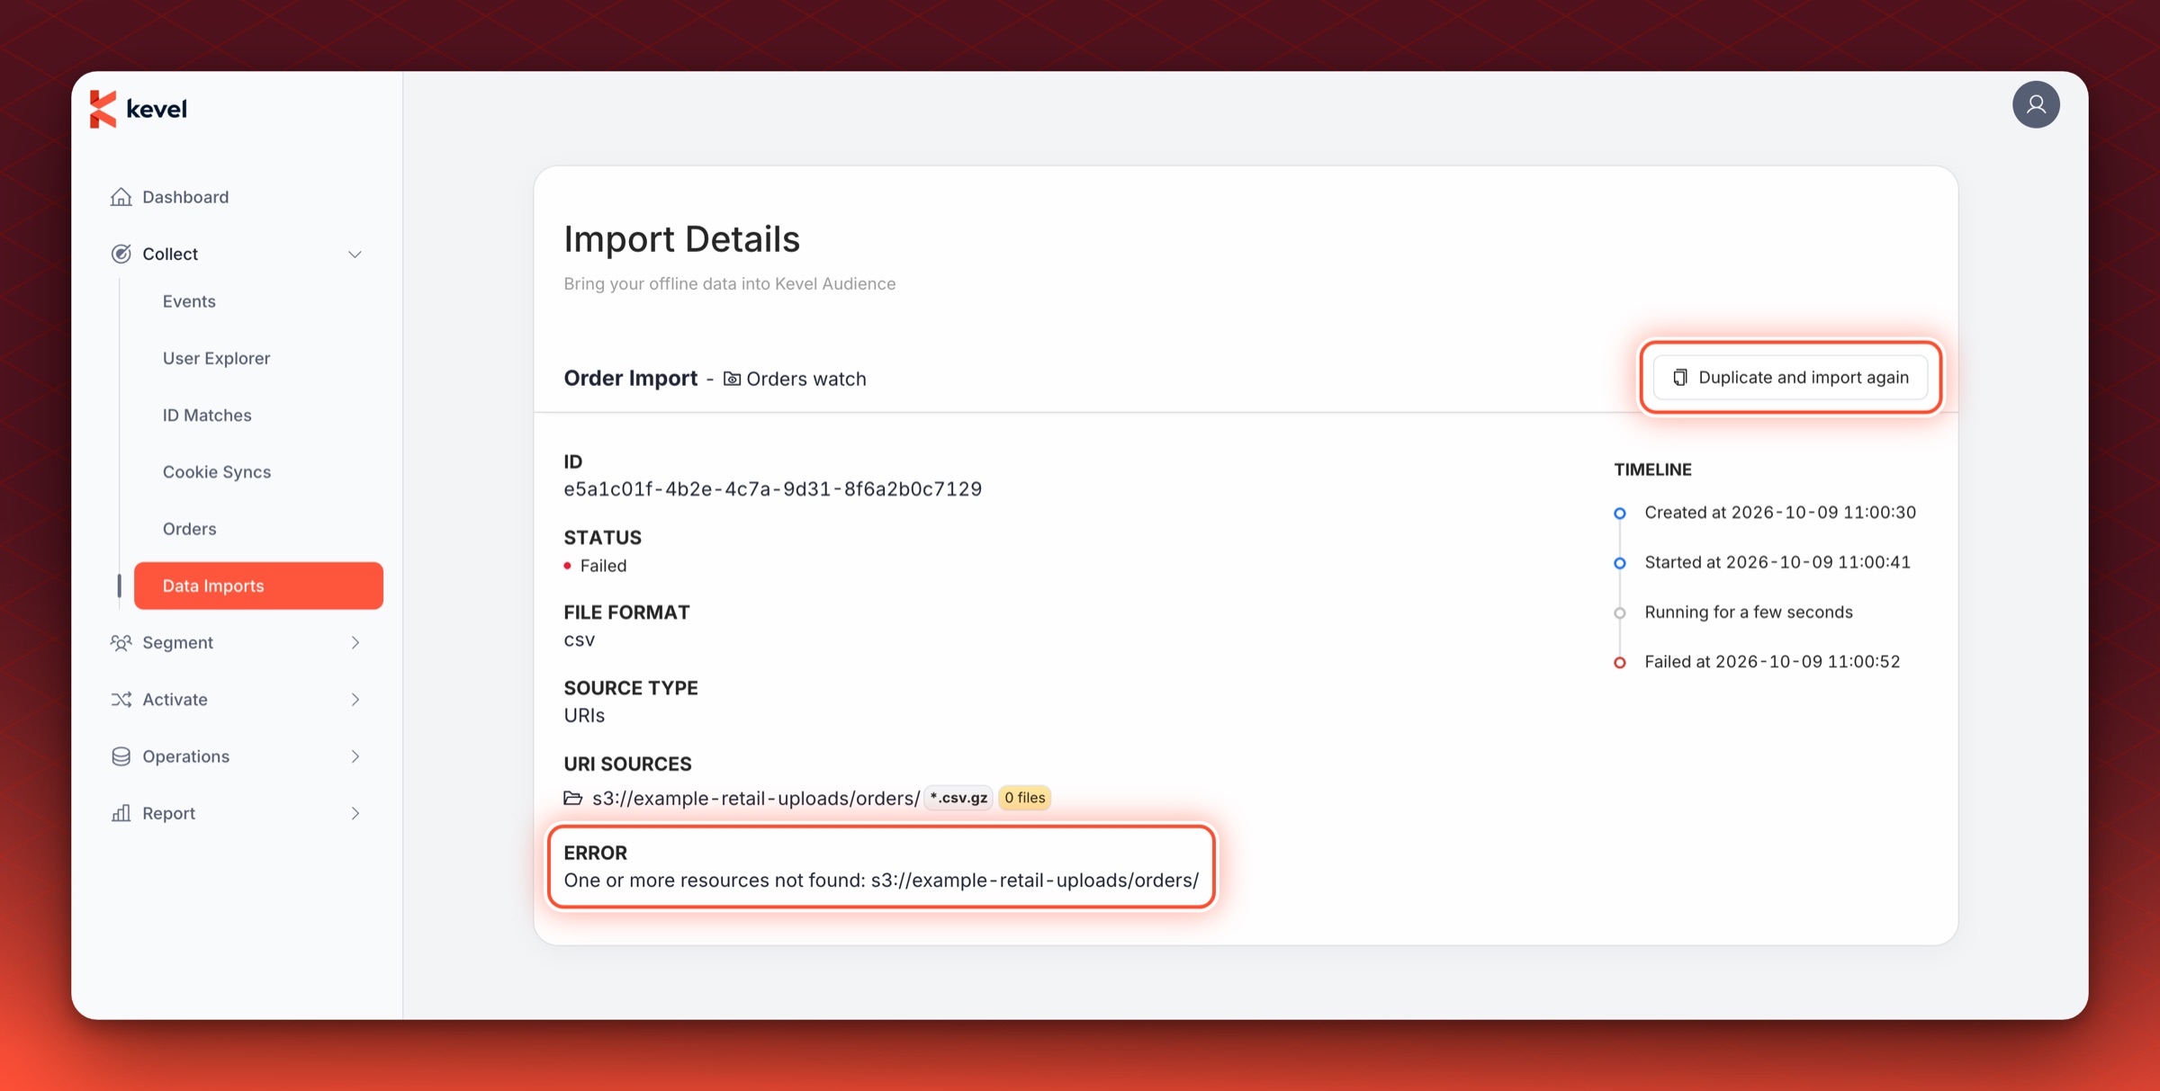2160x1091 pixels.
Task: Navigate to Orders in sidebar
Action: [189, 528]
